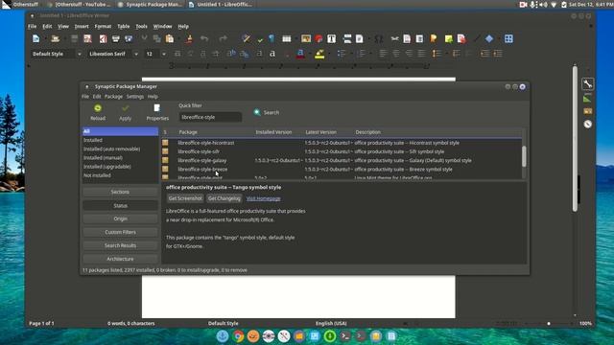Screen dimensions: 614x345
Task: Toggle formatting marks pilcrow icon in Writer
Action: coord(272,38)
